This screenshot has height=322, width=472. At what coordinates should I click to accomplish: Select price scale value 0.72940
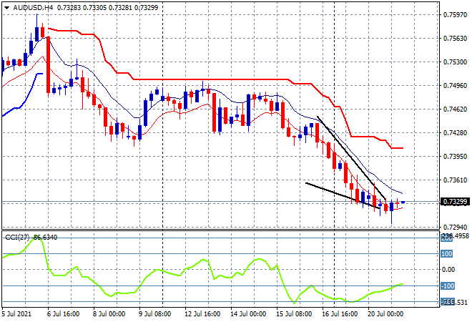[x=455, y=227]
